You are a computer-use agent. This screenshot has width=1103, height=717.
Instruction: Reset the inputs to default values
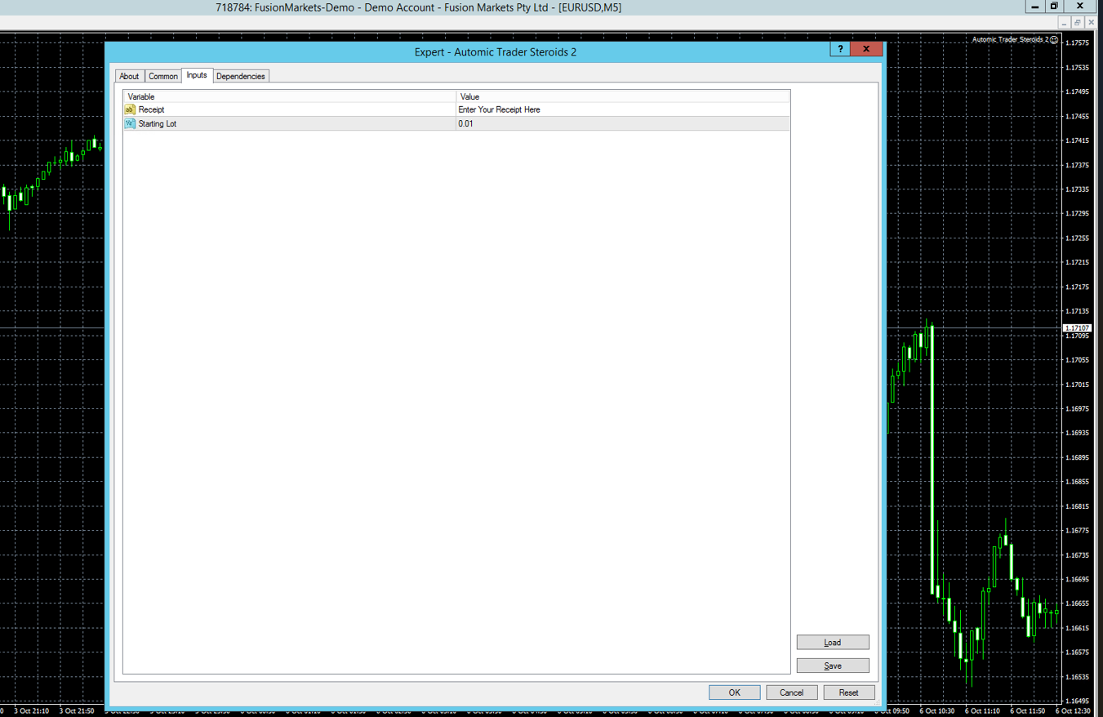[848, 693]
